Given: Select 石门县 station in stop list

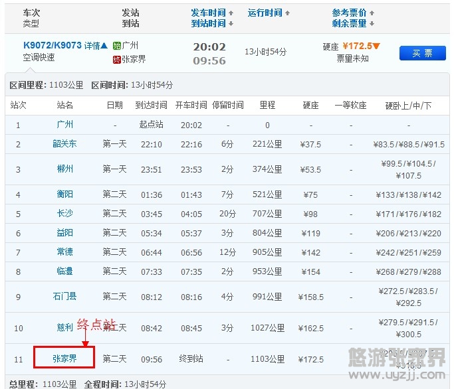Looking at the screenshot, I should coord(64,297).
